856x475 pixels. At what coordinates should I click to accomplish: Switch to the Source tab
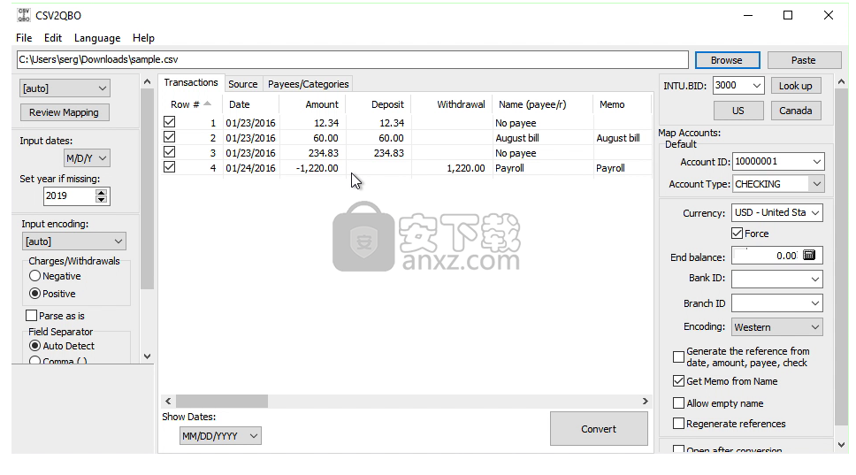243,84
